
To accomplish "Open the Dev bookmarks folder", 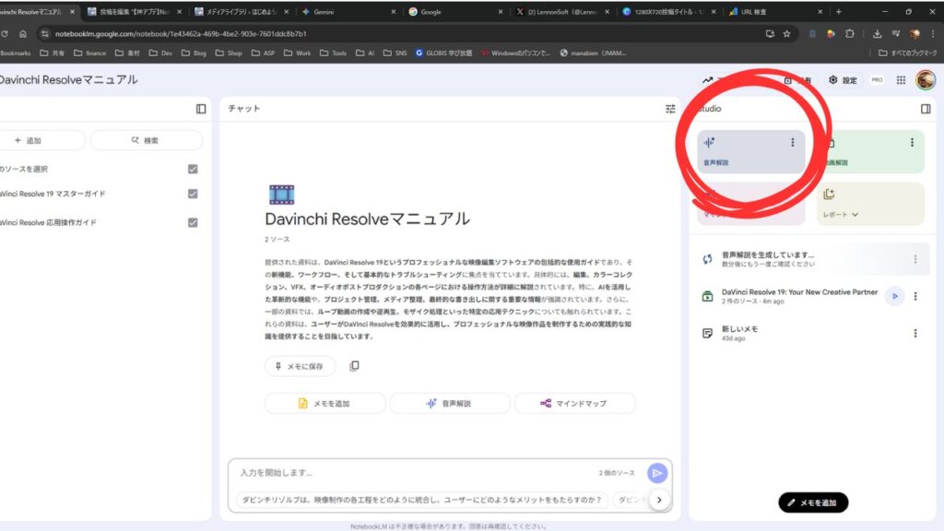I will [160, 53].
